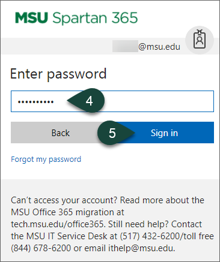Click the MSU Spartan 365 logo
This screenshot has width=220, height=262.
[x=76, y=18]
